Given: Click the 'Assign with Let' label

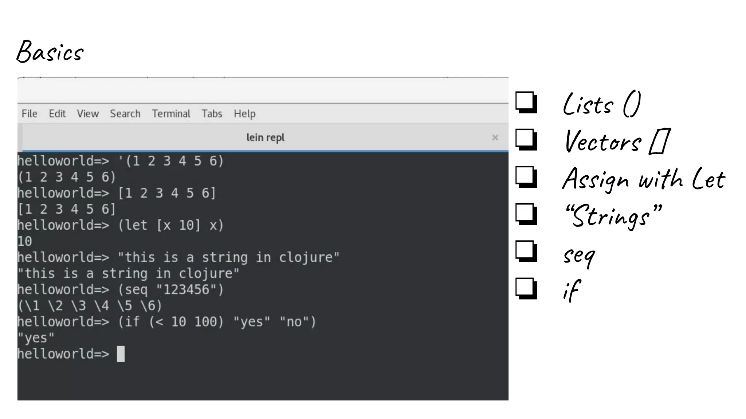Looking at the screenshot, I should click(x=644, y=179).
